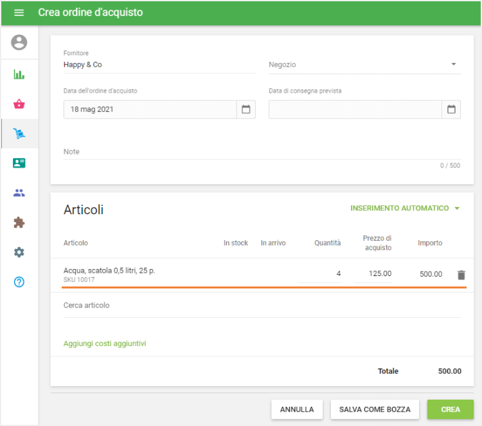Click the Annulla button
Image resolution: width=482 pixels, height=426 pixels.
297,409
